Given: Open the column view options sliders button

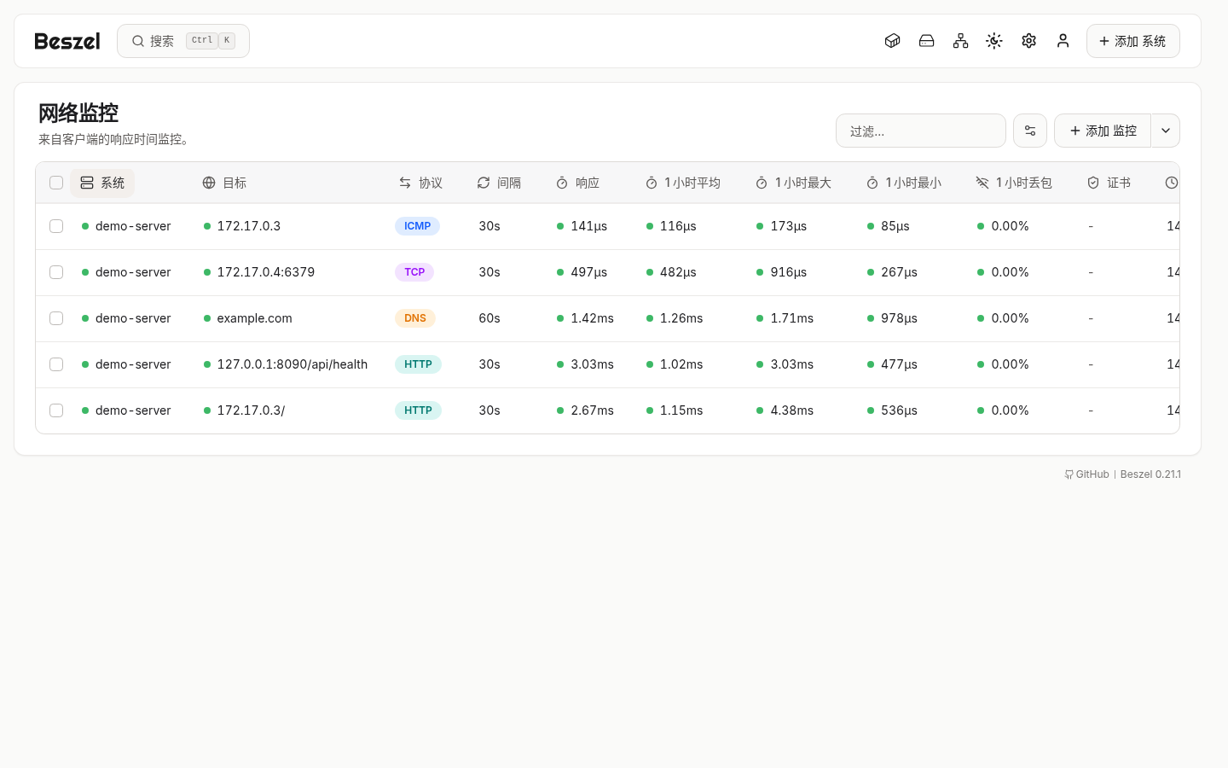Looking at the screenshot, I should (1030, 131).
